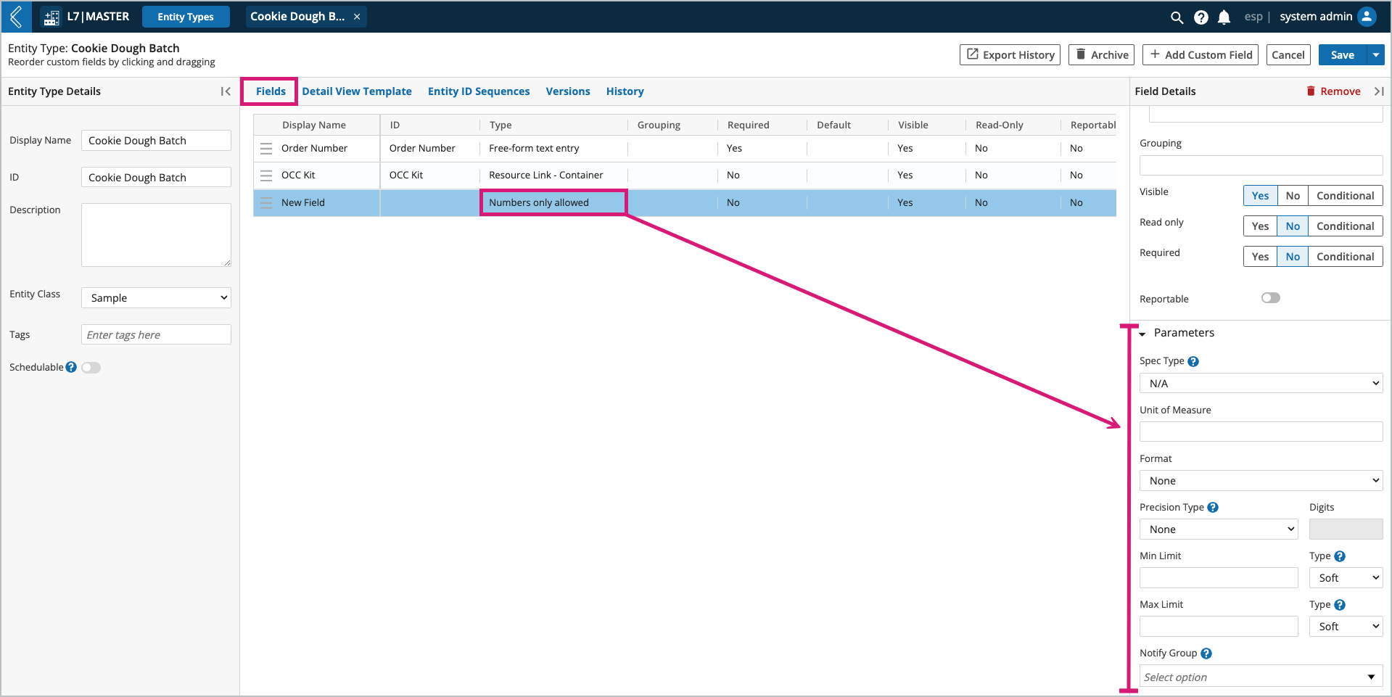This screenshot has height=697, width=1392.
Task: Set Required to Yes
Action: click(x=1261, y=257)
